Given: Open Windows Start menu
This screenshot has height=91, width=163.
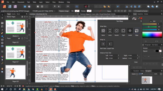Looking at the screenshot, I should click(x=2, y=89).
